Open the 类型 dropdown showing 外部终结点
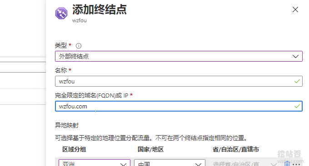 (x=179, y=56)
